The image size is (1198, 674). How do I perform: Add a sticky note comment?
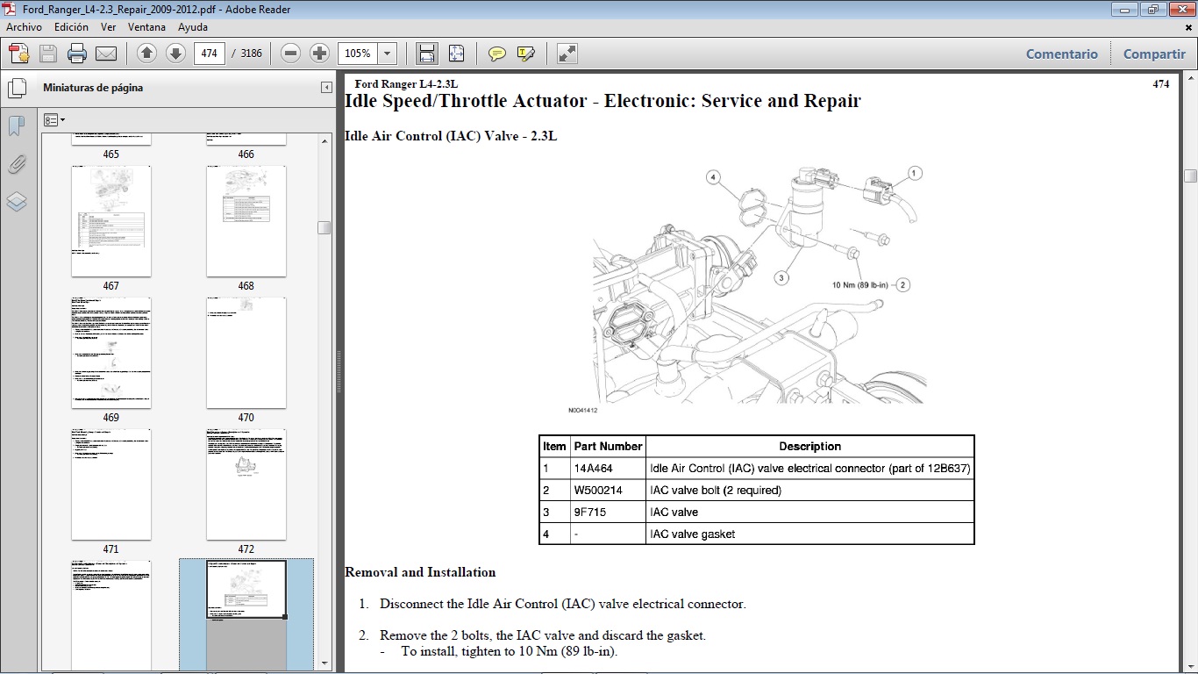click(x=497, y=54)
